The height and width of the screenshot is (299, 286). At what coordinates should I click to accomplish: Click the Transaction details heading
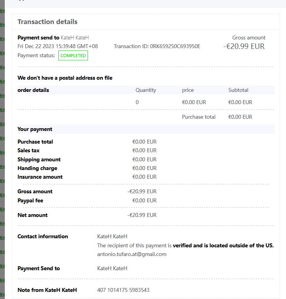[x=47, y=22]
